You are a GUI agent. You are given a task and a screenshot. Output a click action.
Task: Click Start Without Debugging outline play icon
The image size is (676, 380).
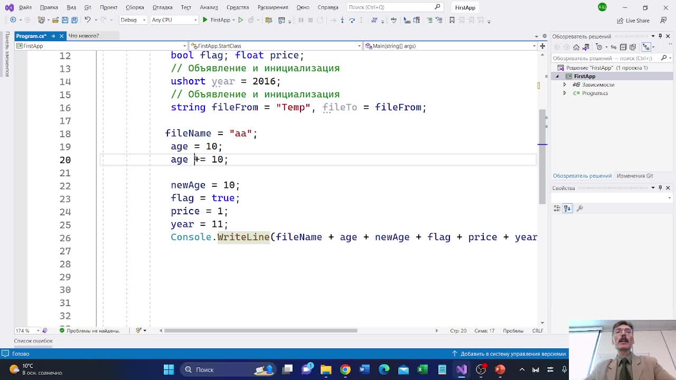pos(240,20)
